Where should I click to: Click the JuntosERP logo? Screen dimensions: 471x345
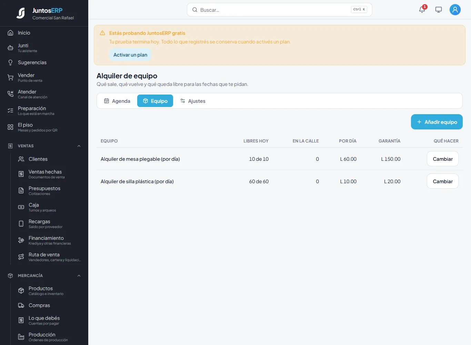click(x=21, y=13)
